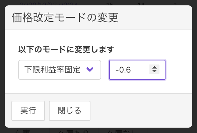Click dark backdrop outside the dialog
The width and height of the screenshot is (197, 133).
(195, 63)
